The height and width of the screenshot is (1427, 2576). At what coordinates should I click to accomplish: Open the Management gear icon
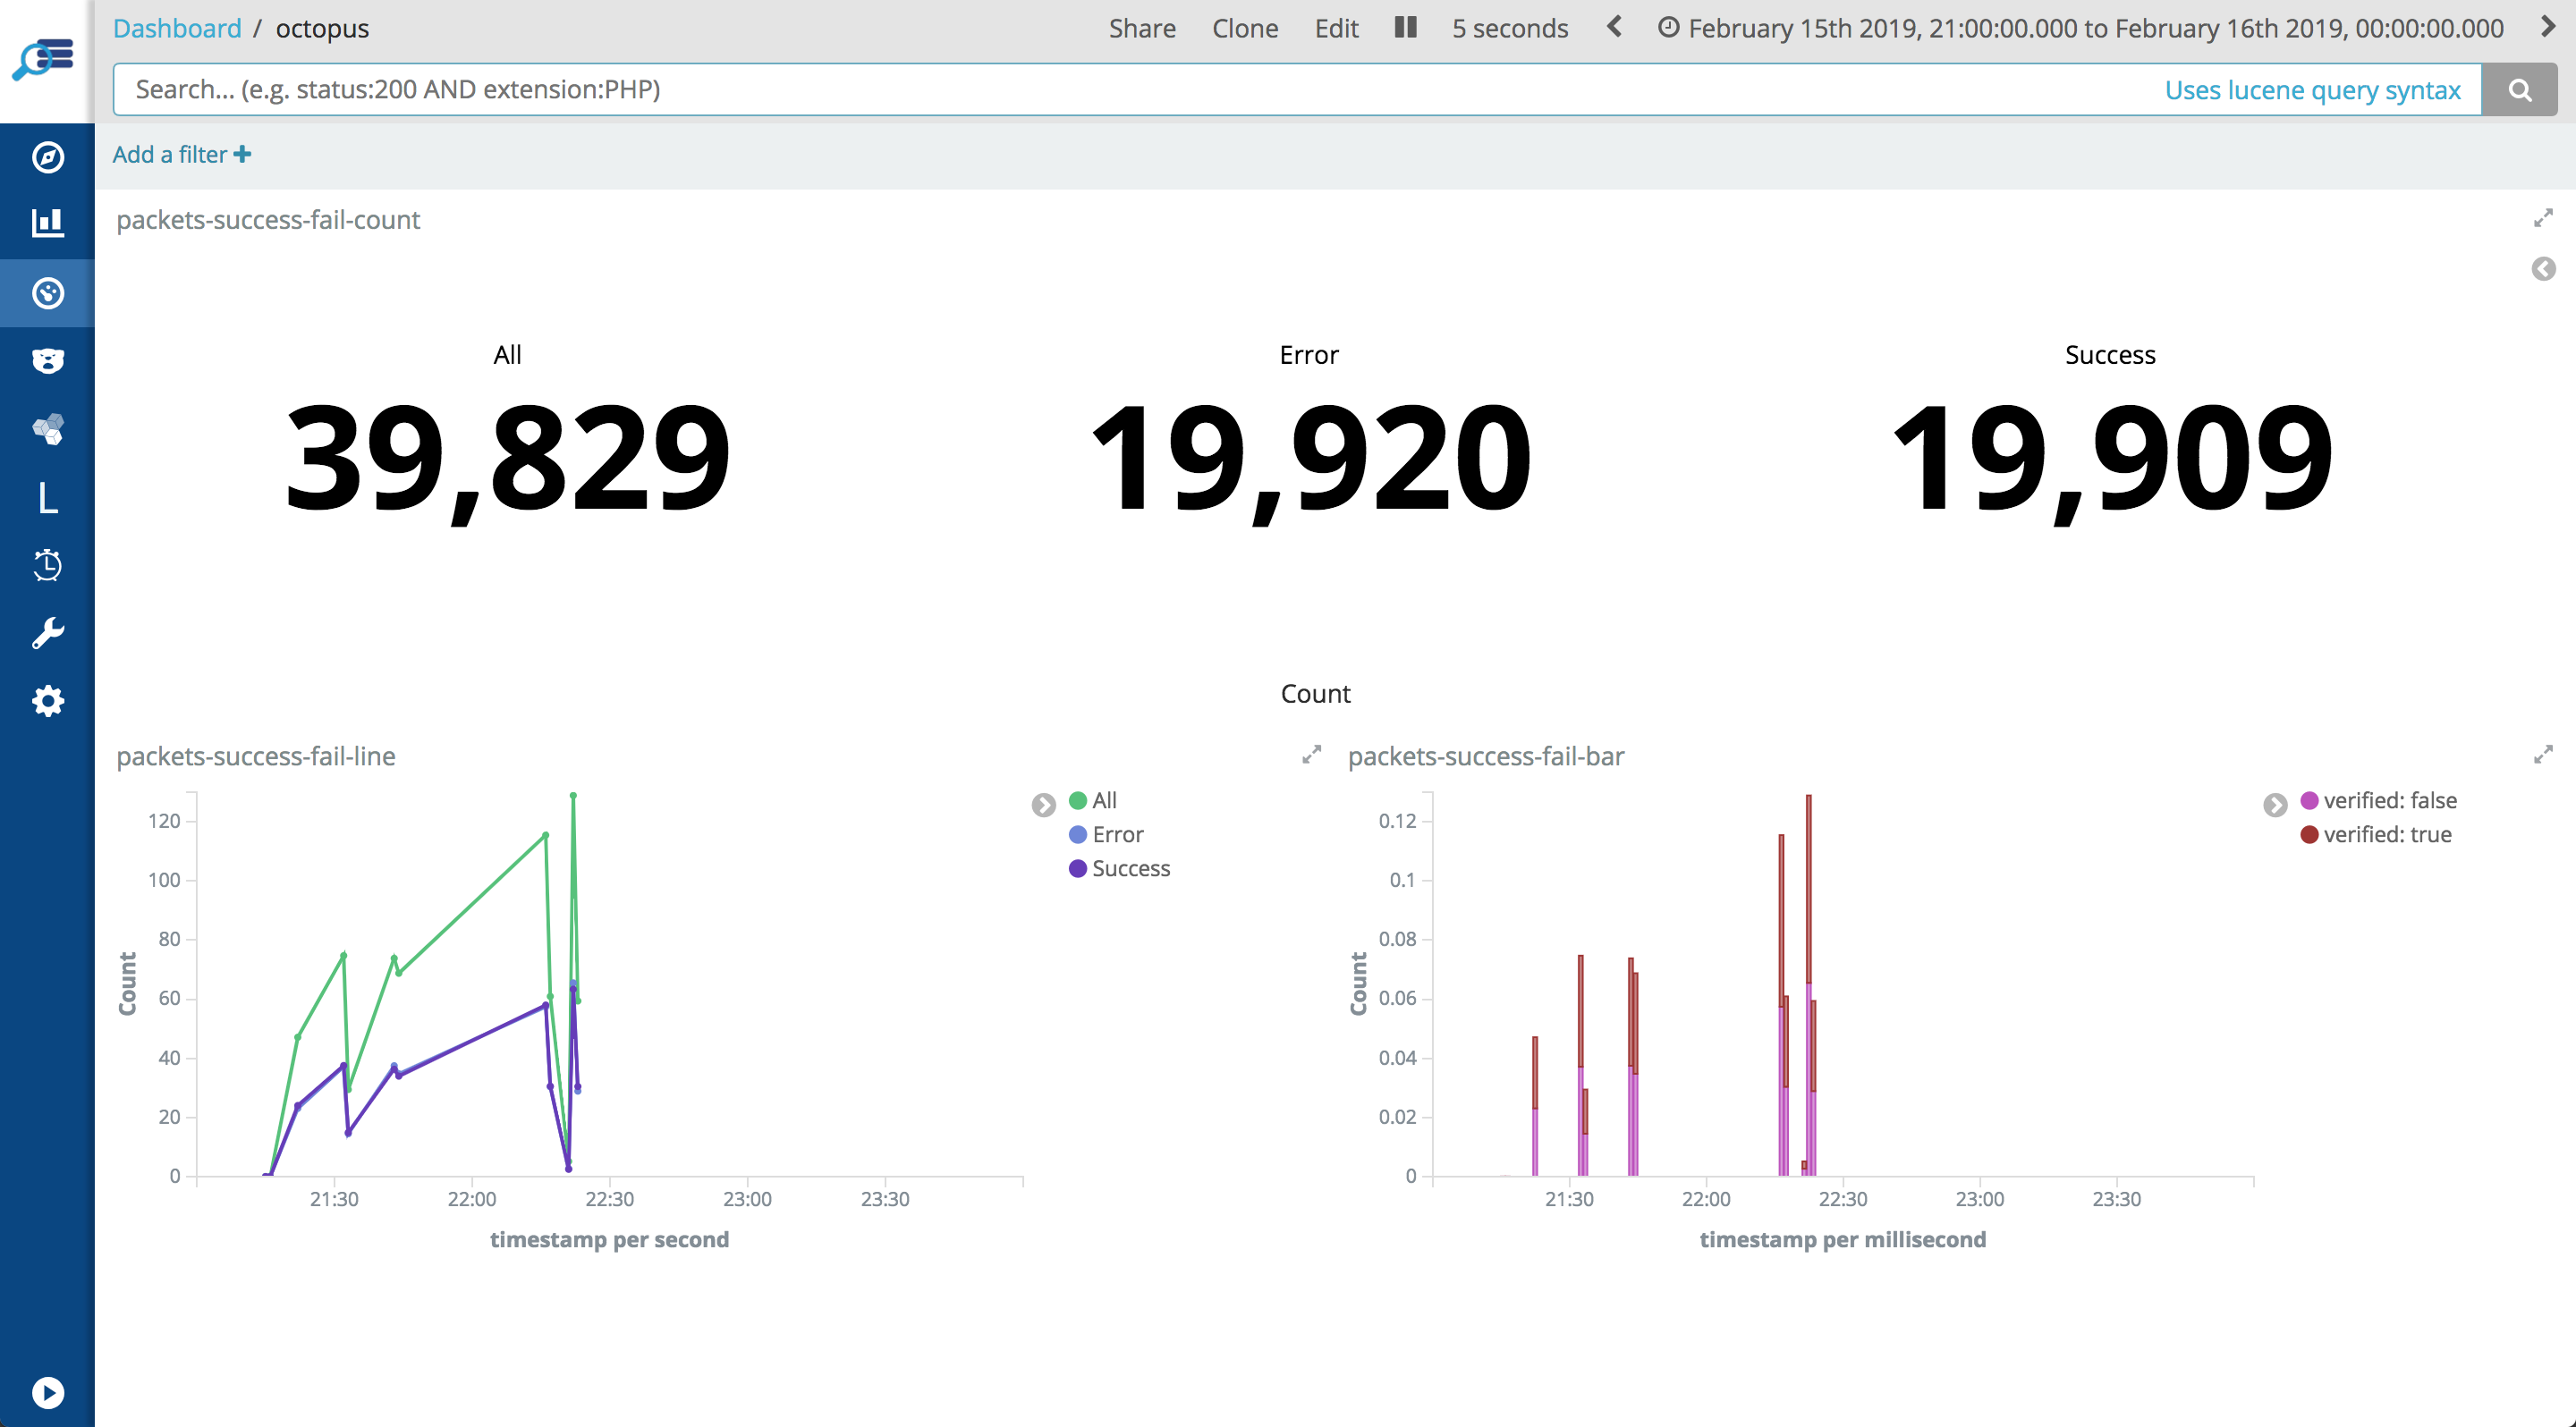[47, 700]
